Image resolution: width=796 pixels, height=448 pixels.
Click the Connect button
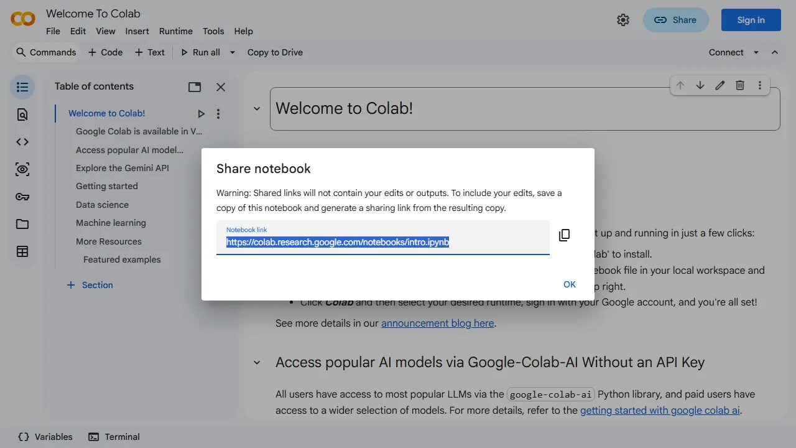pos(726,52)
